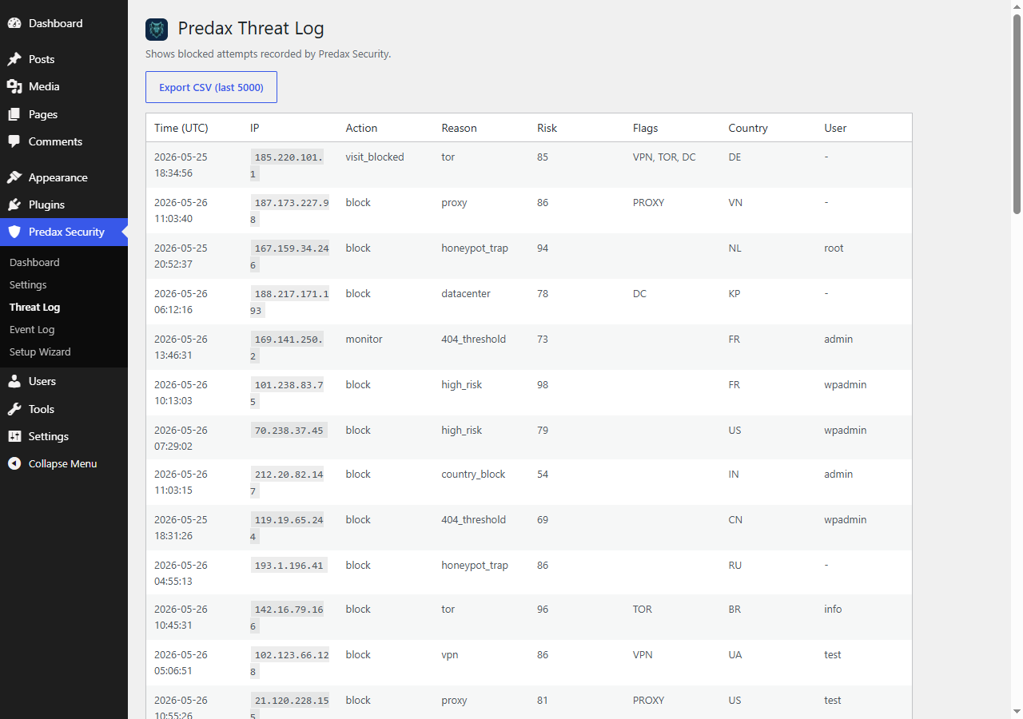Open the Appearance menu item
Image resolution: width=1023 pixels, height=719 pixels.
coord(64,177)
